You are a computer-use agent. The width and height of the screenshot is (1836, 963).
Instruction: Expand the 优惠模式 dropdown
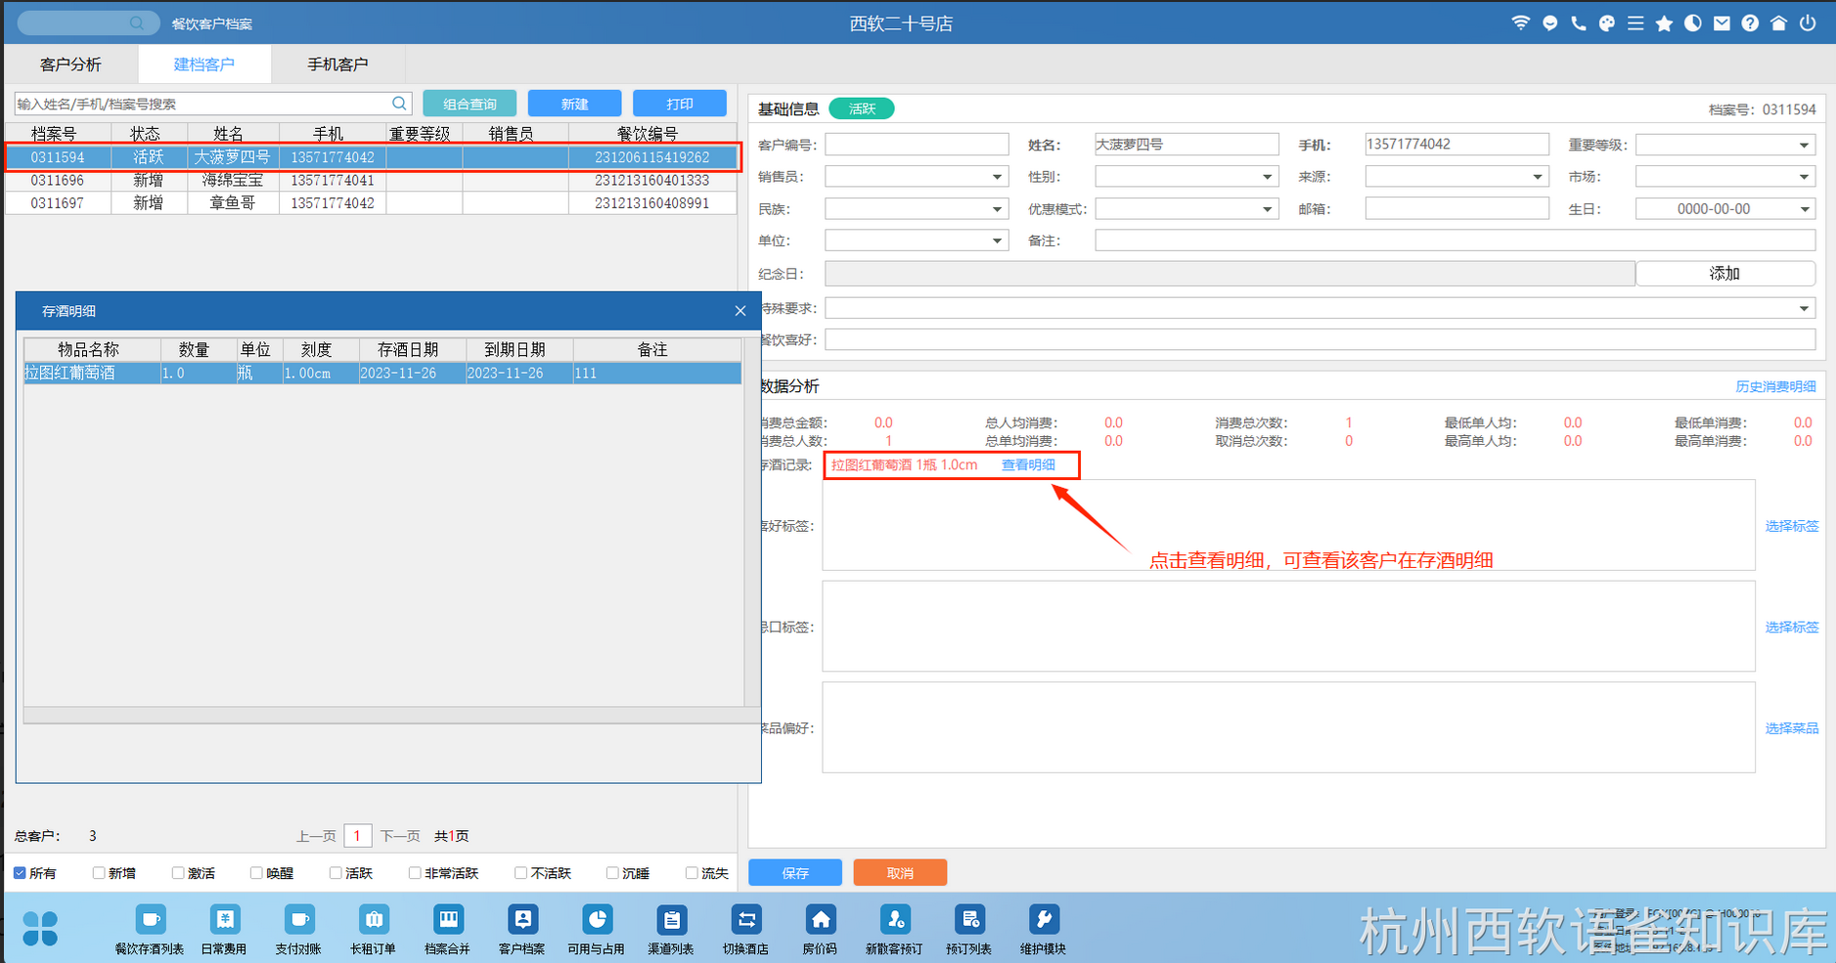[1267, 209]
